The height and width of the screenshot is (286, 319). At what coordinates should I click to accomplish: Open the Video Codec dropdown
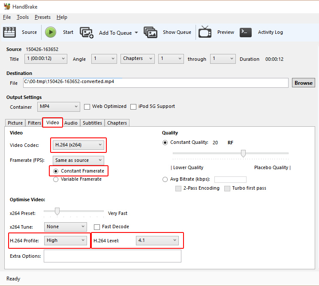point(78,145)
